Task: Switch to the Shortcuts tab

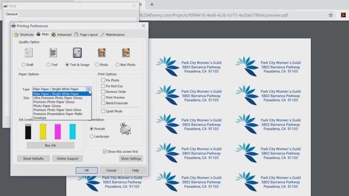Action: [x=23, y=34]
